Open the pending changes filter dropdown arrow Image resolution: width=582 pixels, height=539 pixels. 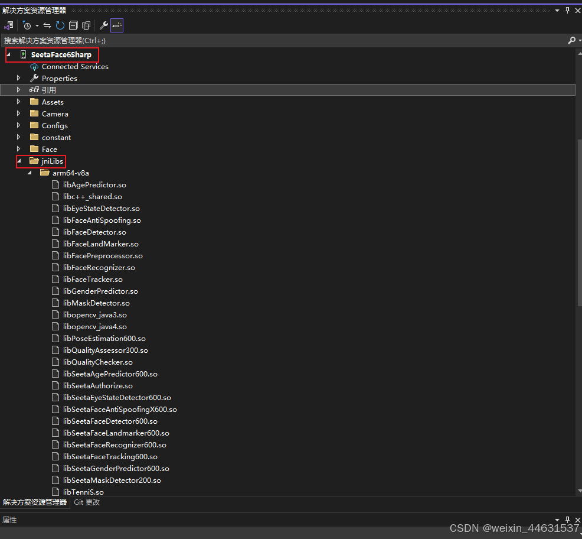37,25
